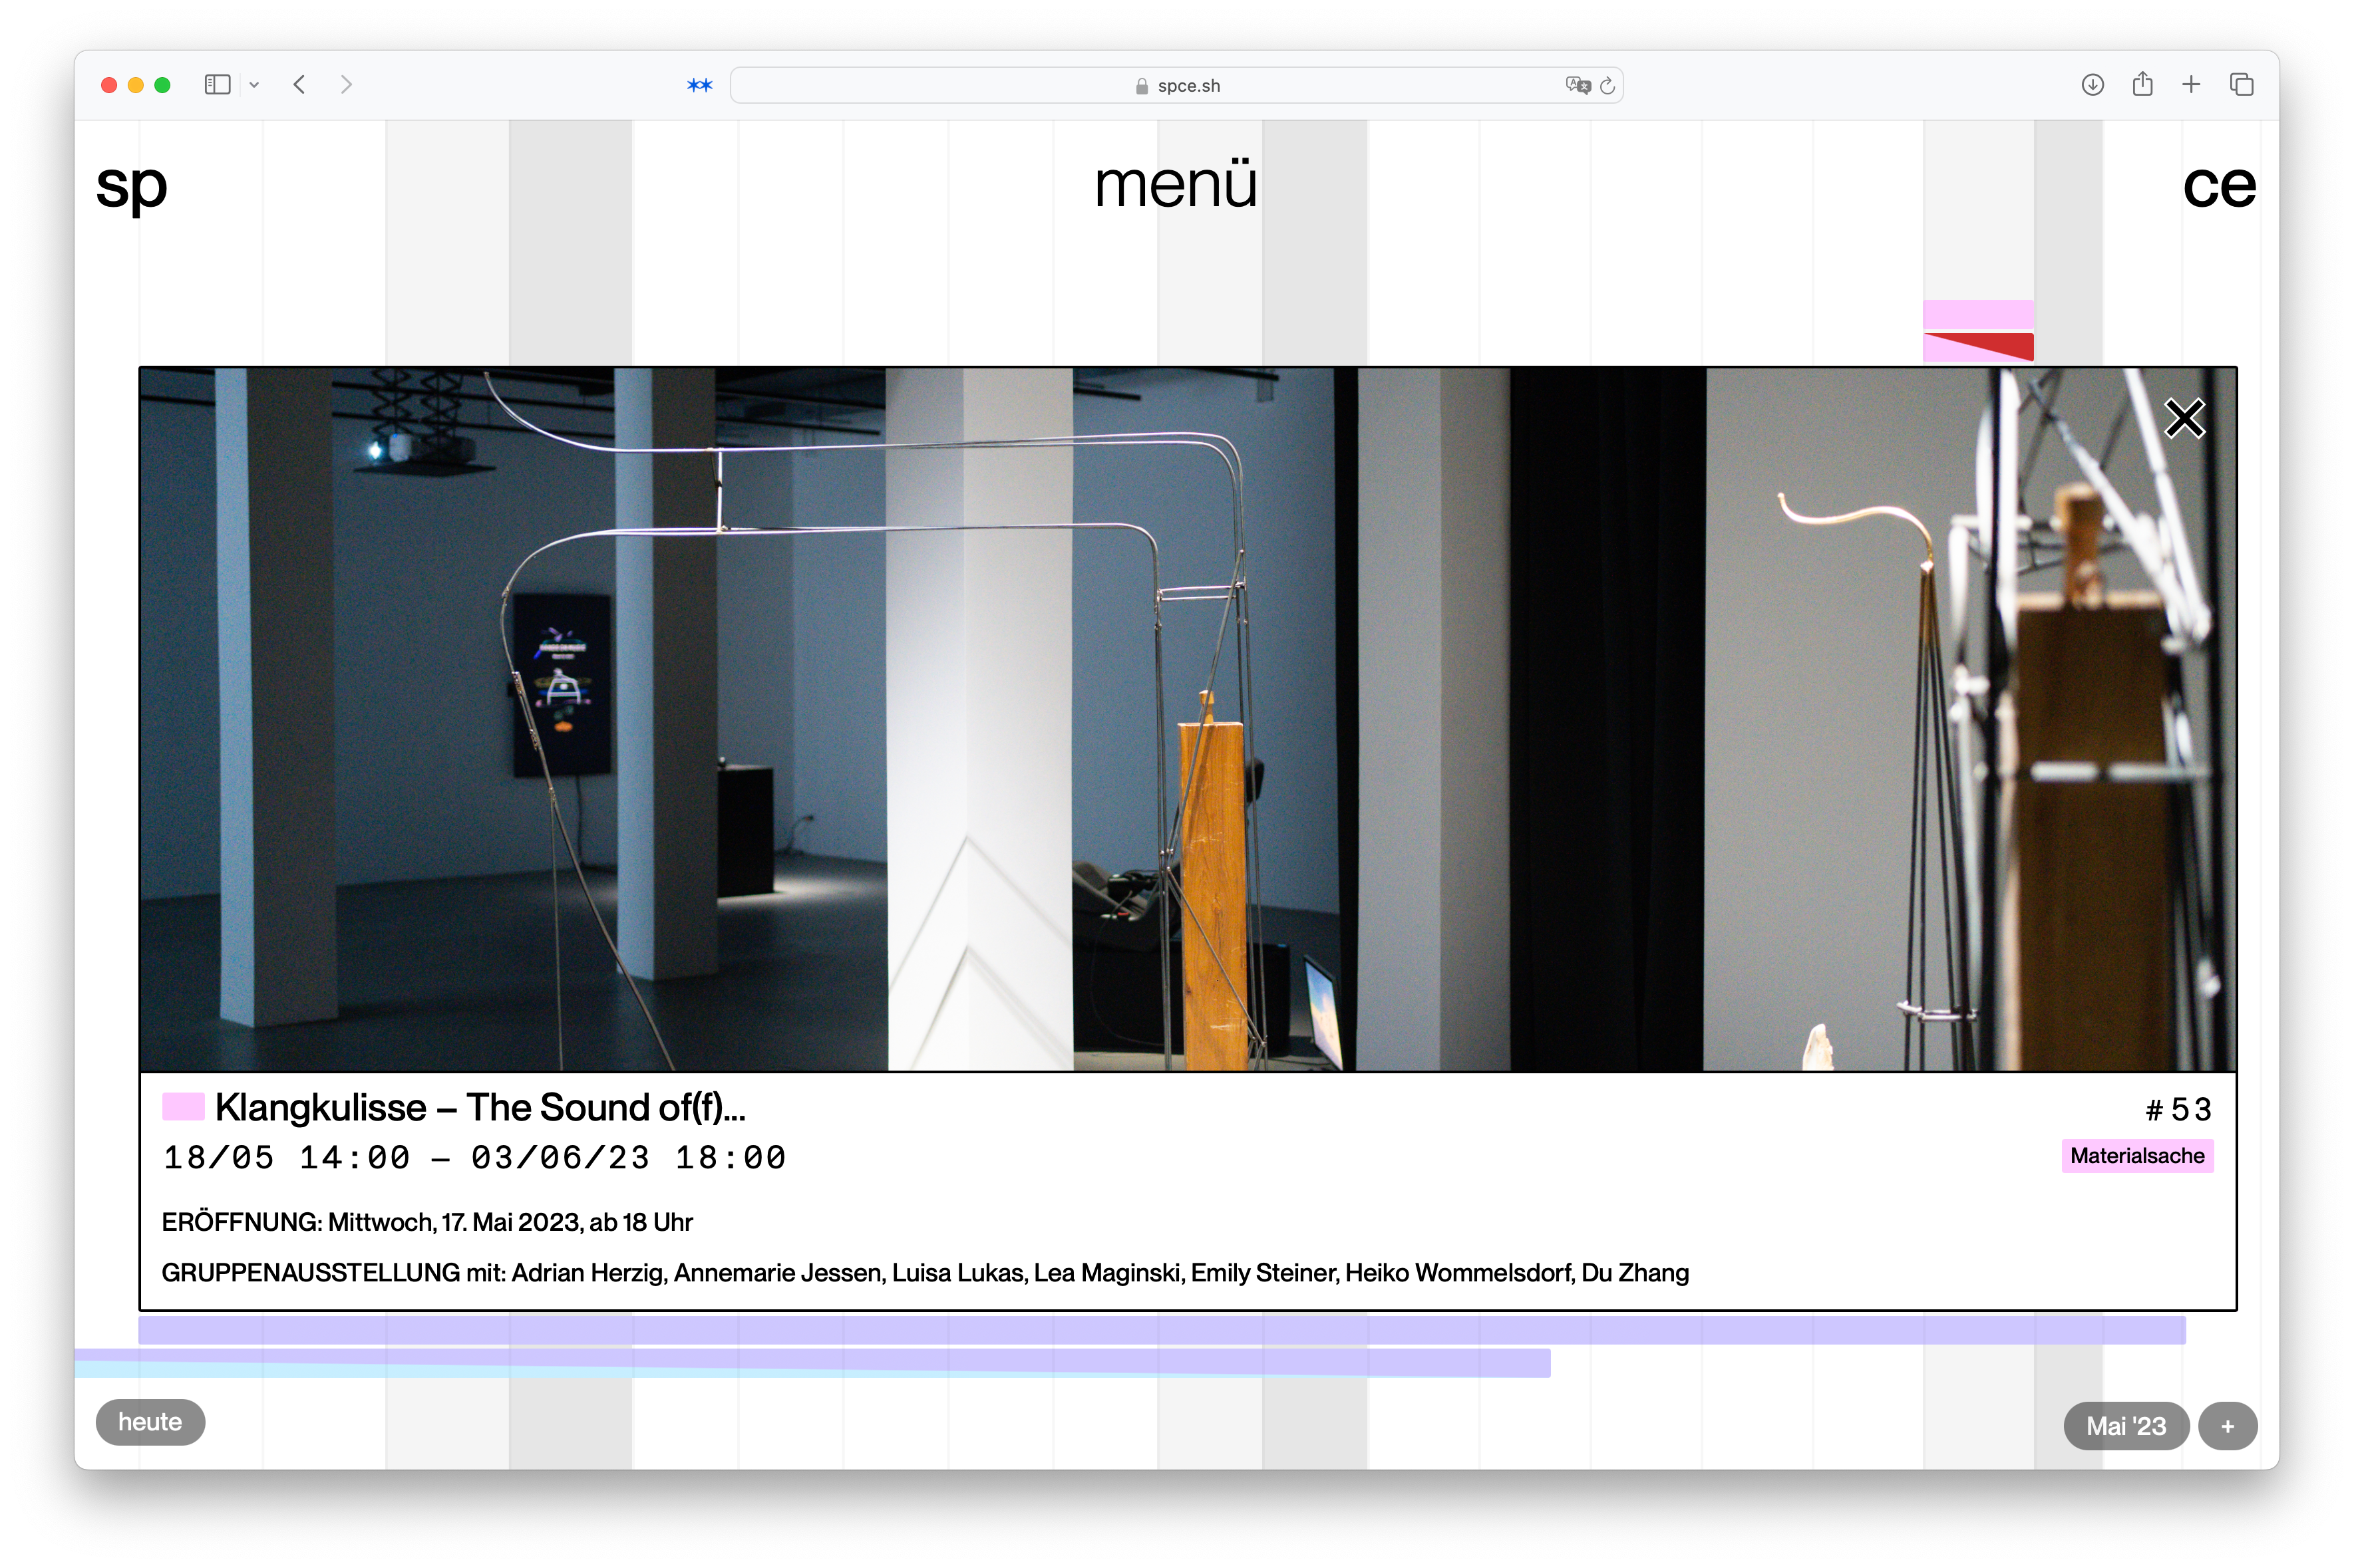This screenshot has width=2354, height=1568.
Task: Open sidebar options dropdown chevron
Action: point(254,85)
